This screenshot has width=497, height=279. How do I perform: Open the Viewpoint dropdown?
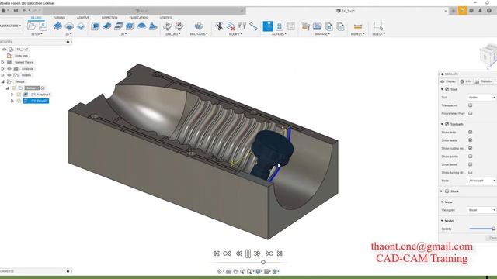tap(481, 210)
